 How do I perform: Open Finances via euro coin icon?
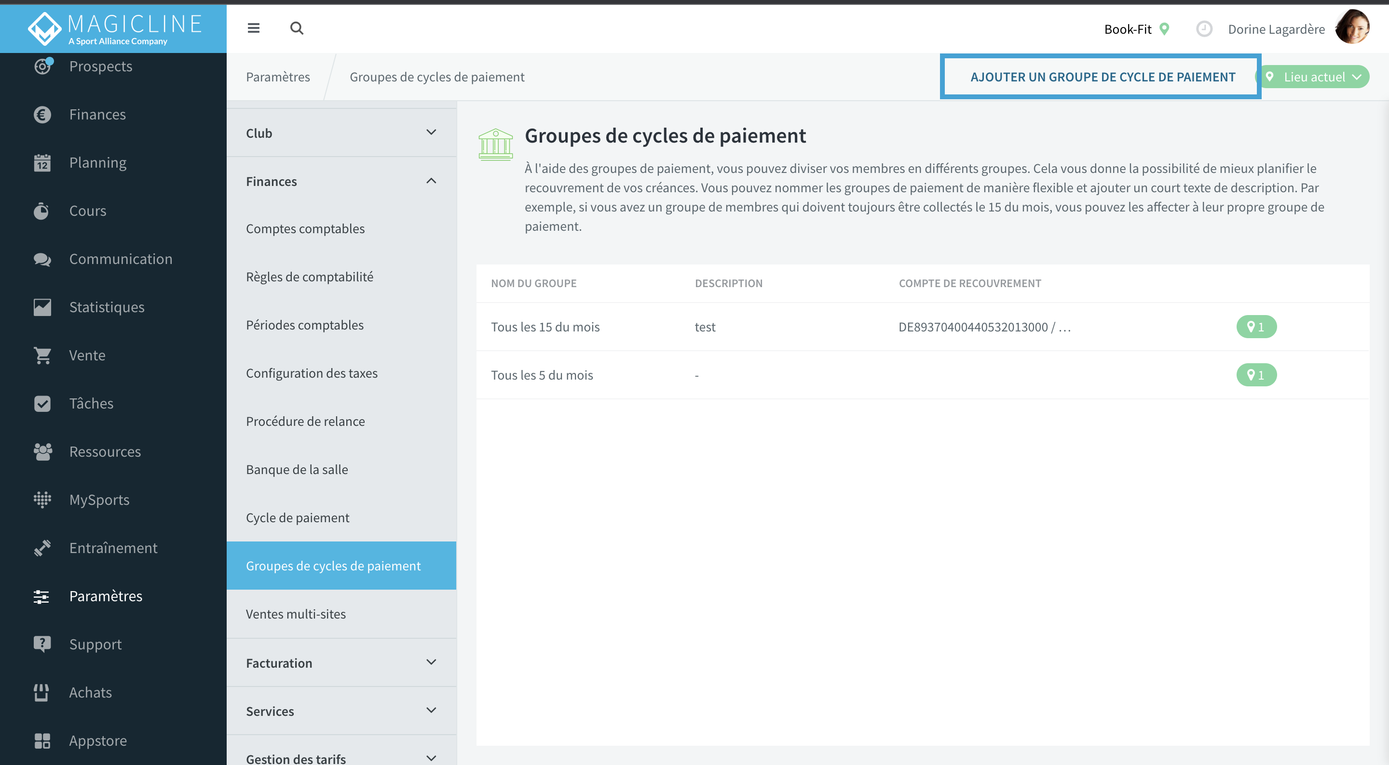click(42, 114)
